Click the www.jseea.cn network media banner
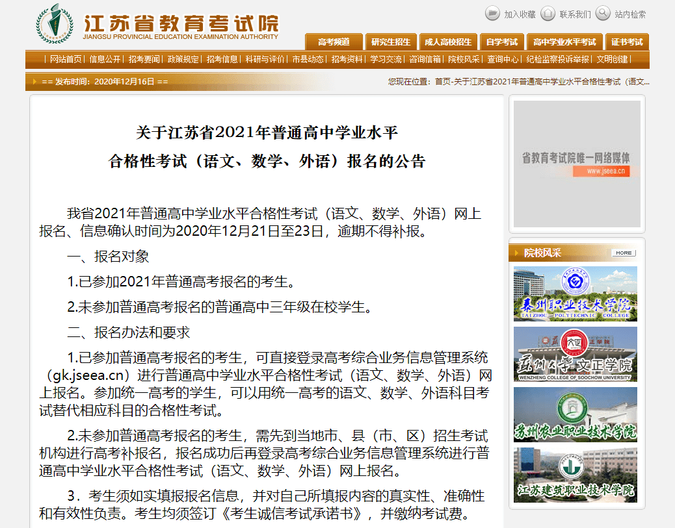The width and height of the screenshot is (675, 528). 576,164
